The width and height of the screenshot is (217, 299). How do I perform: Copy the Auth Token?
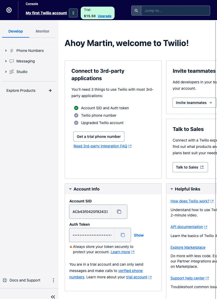pyautogui.click(x=123, y=235)
